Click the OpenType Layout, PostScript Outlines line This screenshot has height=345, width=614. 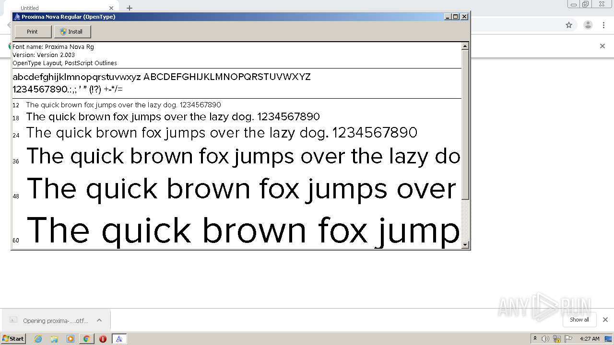tap(65, 63)
